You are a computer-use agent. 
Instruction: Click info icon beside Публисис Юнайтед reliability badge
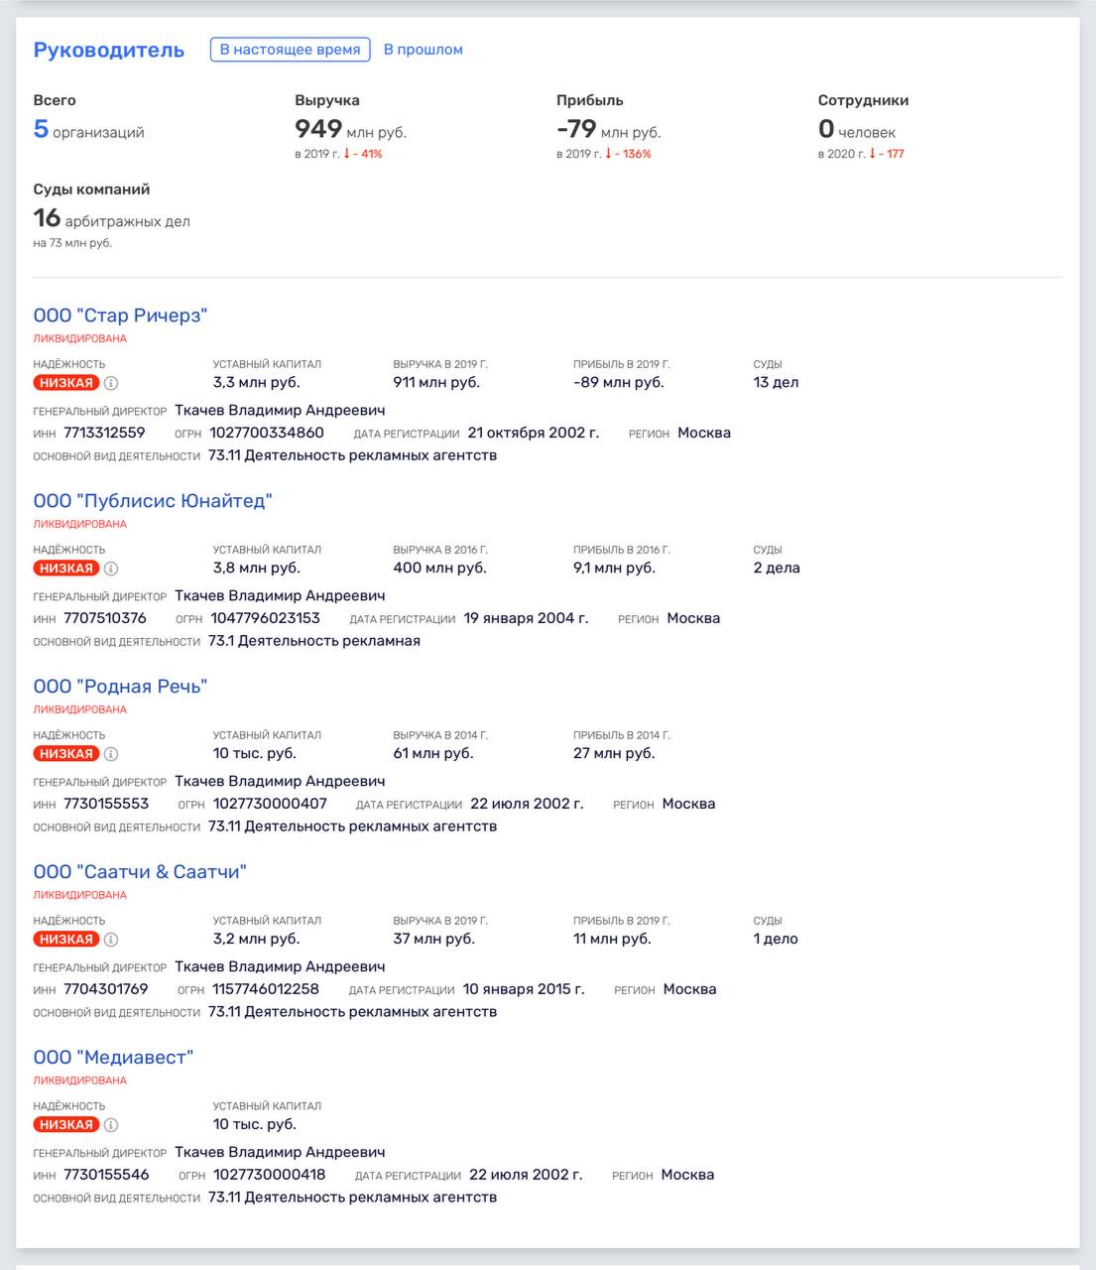point(111,569)
